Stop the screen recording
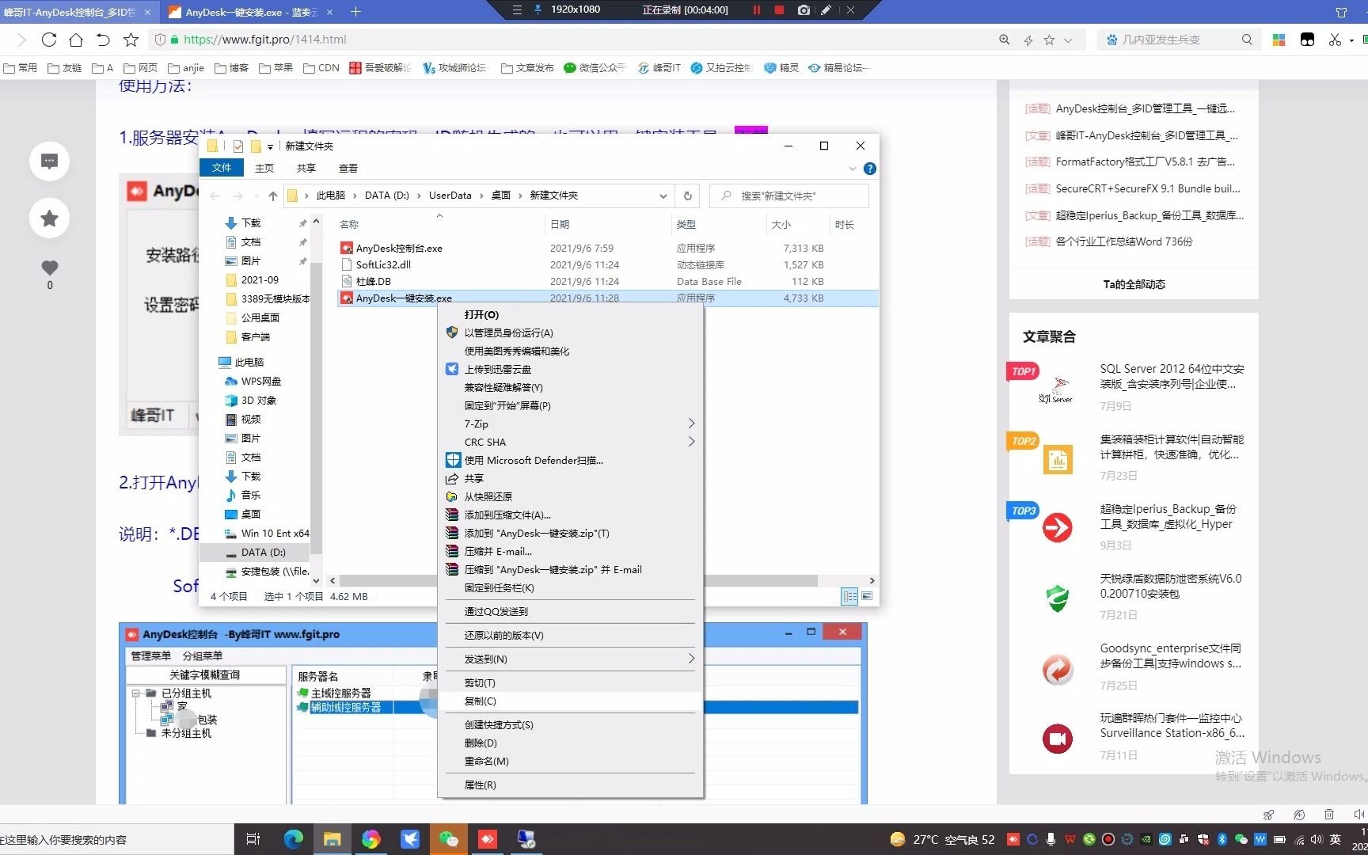This screenshot has width=1368, height=855. click(779, 9)
